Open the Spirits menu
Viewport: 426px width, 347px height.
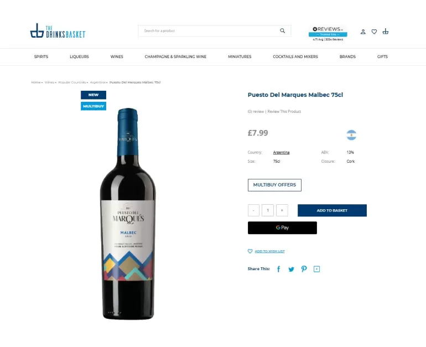tap(41, 56)
